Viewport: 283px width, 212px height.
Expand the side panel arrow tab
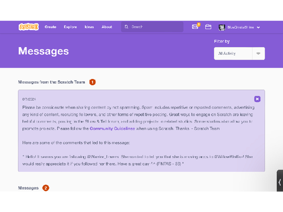pyautogui.click(x=279, y=182)
